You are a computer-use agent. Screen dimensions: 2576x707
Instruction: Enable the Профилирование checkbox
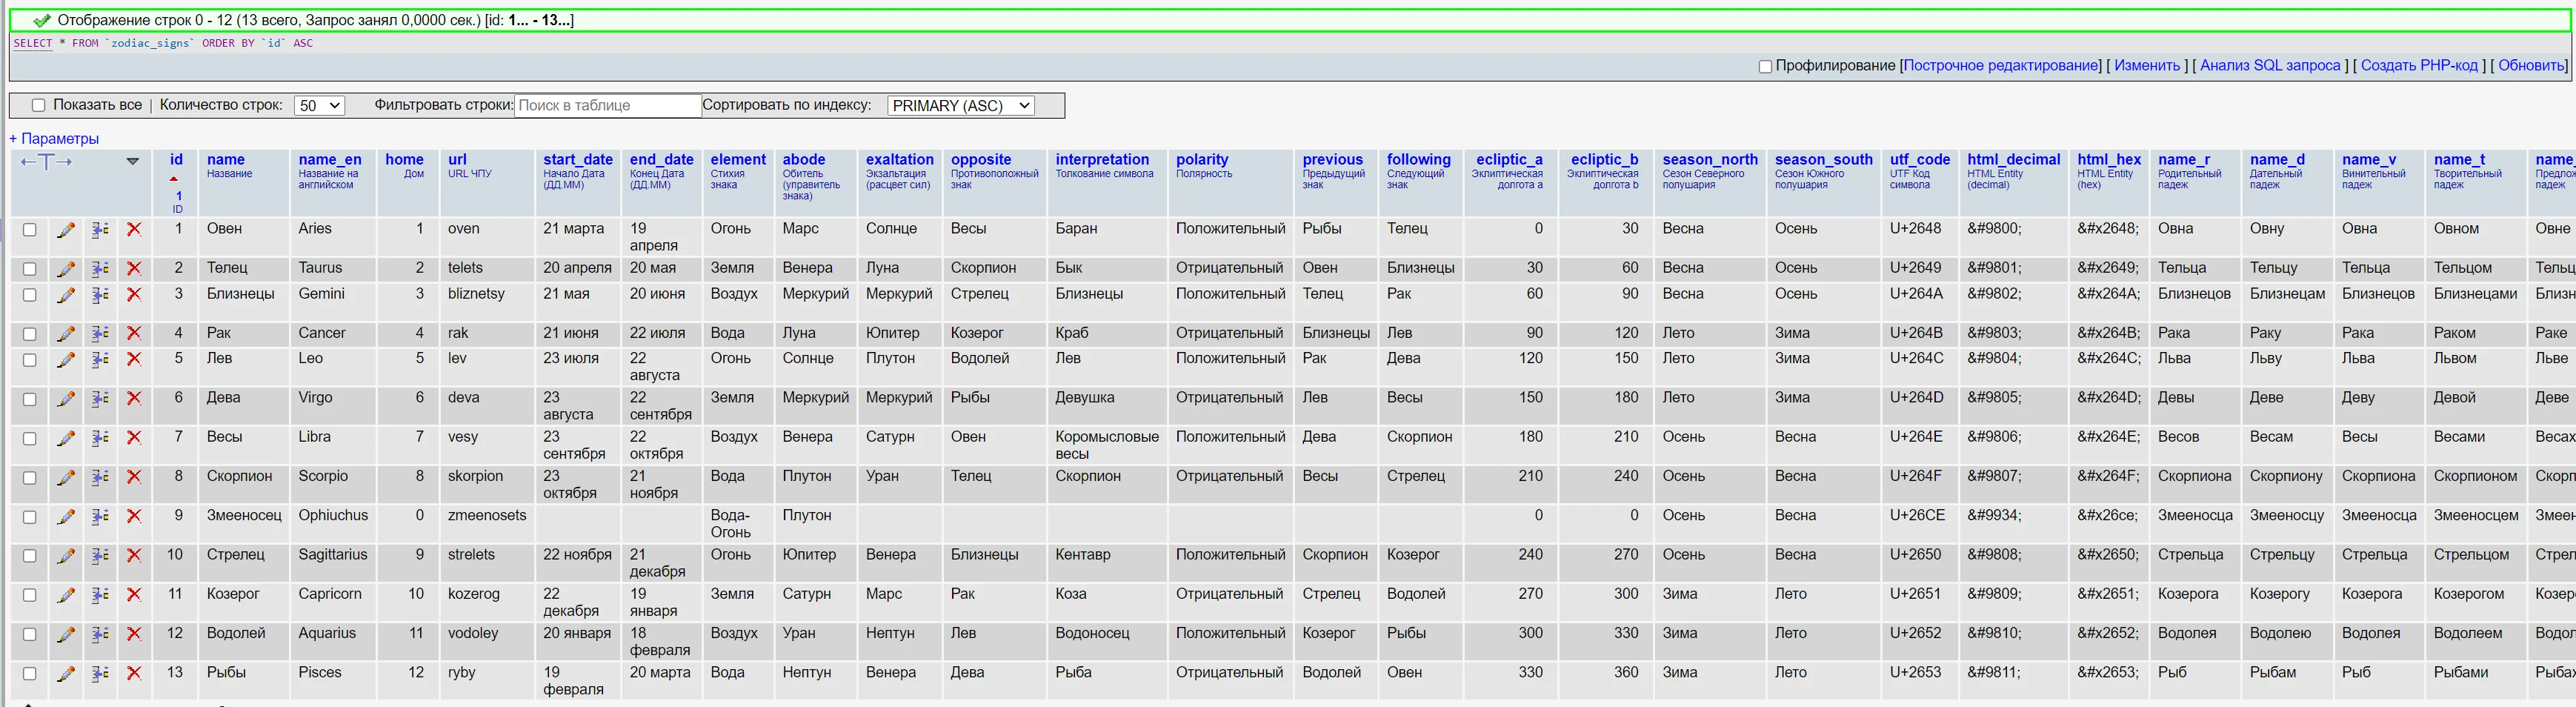[x=1765, y=66]
